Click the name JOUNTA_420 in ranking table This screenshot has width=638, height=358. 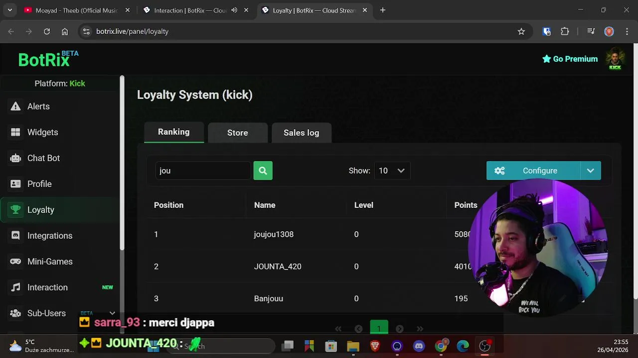pos(278,267)
